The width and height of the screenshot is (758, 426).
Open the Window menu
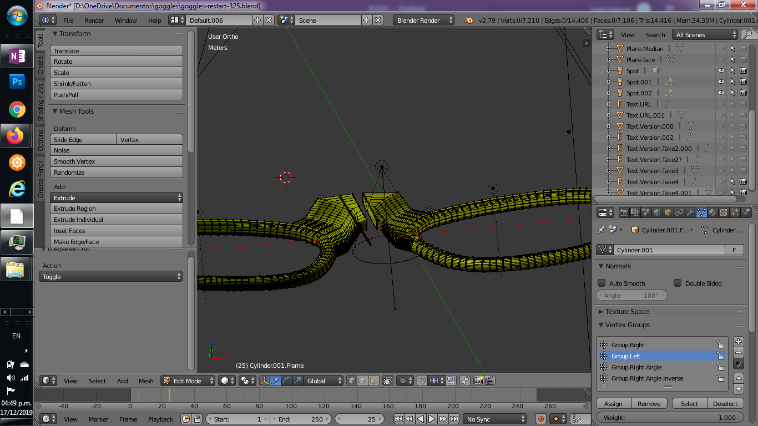pos(126,21)
